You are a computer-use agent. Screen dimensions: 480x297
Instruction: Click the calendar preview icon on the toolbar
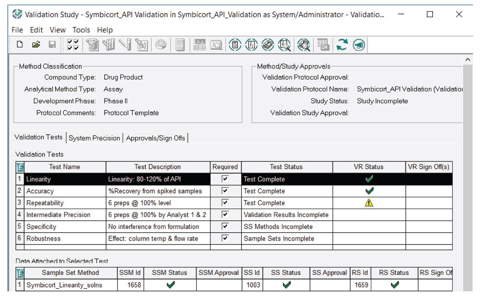[216, 45]
